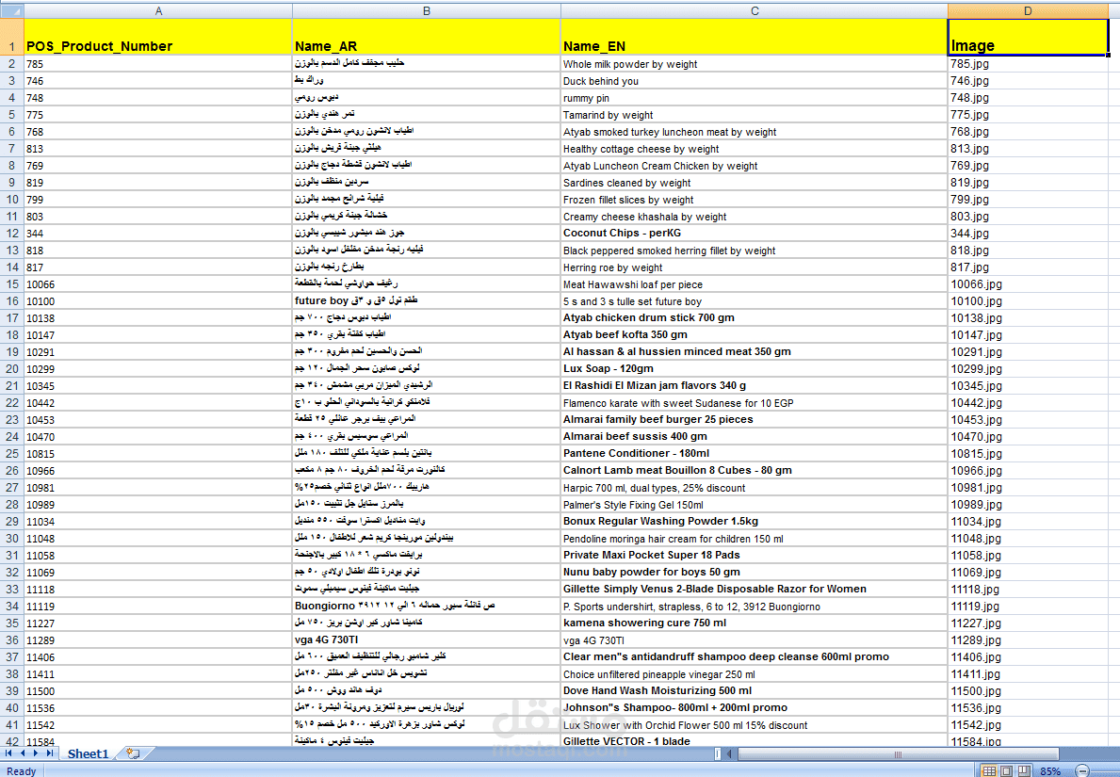Viewport: 1120px width, 777px height.
Task: Click cell 'Gillette VECTOR - 1 blade'
Action: click(755, 740)
